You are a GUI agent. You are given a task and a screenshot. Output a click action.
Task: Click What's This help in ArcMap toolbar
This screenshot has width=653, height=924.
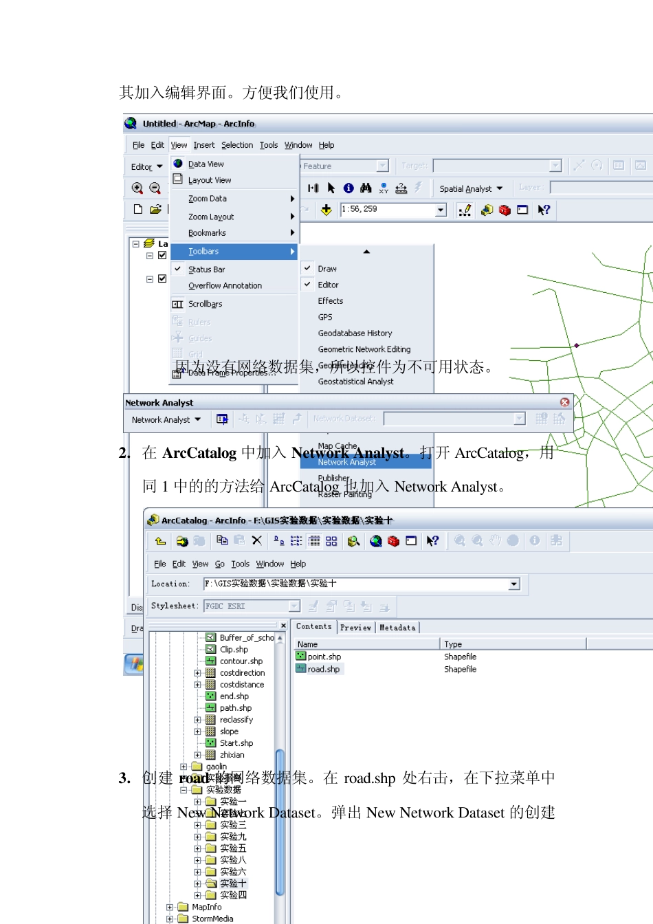544,210
